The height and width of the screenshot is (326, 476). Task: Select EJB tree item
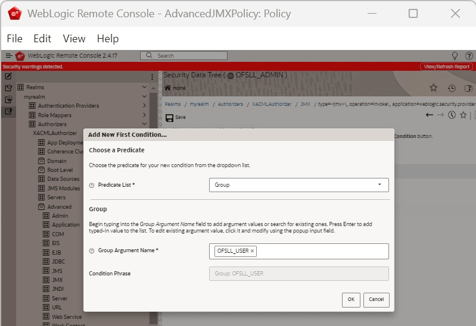click(x=57, y=252)
